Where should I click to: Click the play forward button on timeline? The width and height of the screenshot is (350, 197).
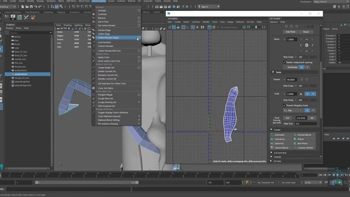338,175
